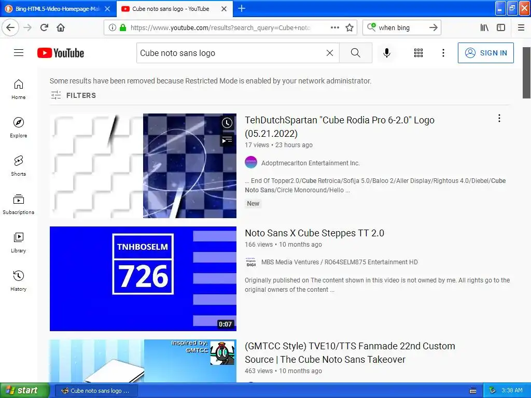Open YouTube apps grid
Viewport: 531px width, 398px height.
pos(418,53)
